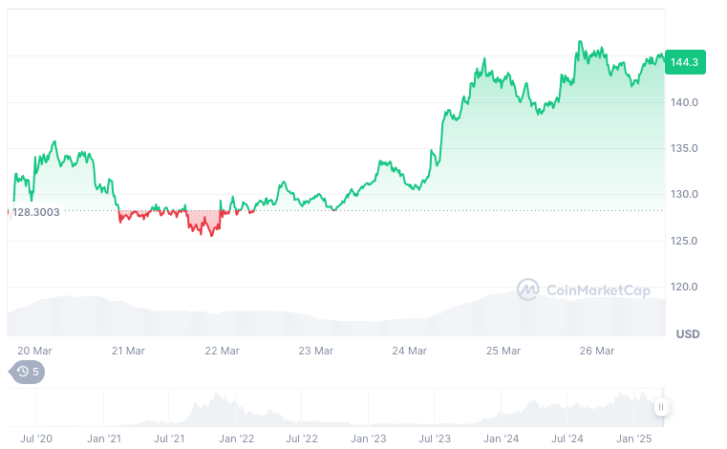Click the CoinMarketCap watermark logo
Viewport: 727px width, 449px height.
tap(584, 289)
